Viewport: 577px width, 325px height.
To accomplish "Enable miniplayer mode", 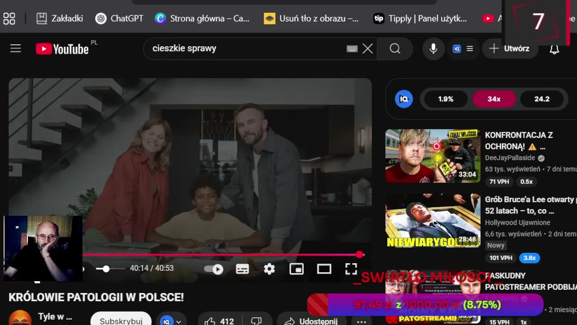I will pos(297,269).
